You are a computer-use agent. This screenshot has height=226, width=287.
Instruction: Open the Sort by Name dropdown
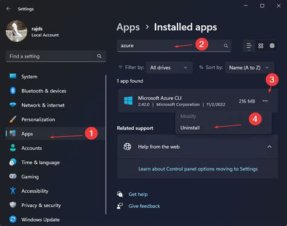pyautogui.click(x=249, y=68)
